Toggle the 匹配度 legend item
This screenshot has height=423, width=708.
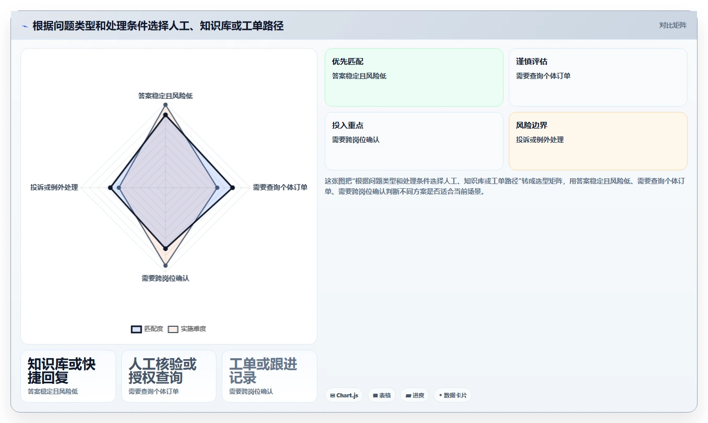click(x=147, y=329)
